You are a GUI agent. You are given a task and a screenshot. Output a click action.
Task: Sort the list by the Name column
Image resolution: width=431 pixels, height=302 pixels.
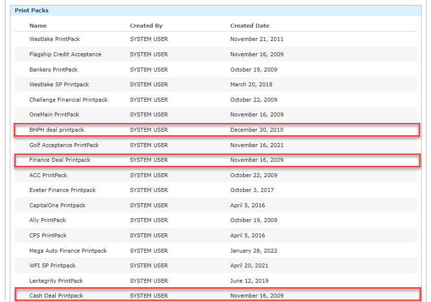[x=38, y=25]
